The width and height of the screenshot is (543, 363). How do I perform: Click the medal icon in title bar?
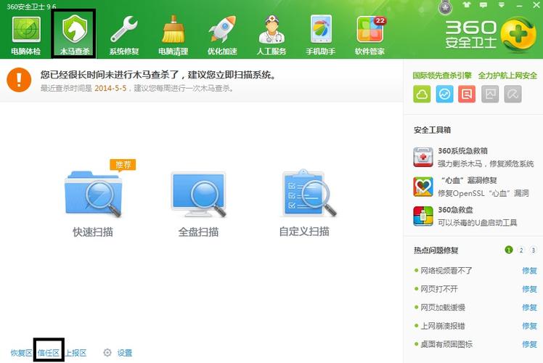445,7
